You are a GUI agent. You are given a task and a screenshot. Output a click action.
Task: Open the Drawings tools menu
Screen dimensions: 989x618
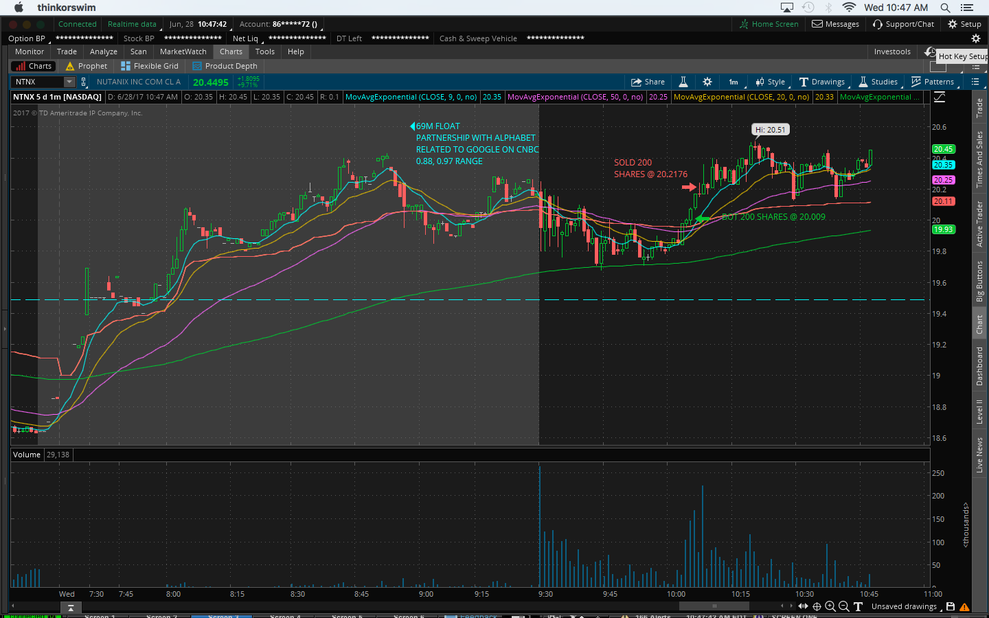pyautogui.click(x=822, y=82)
